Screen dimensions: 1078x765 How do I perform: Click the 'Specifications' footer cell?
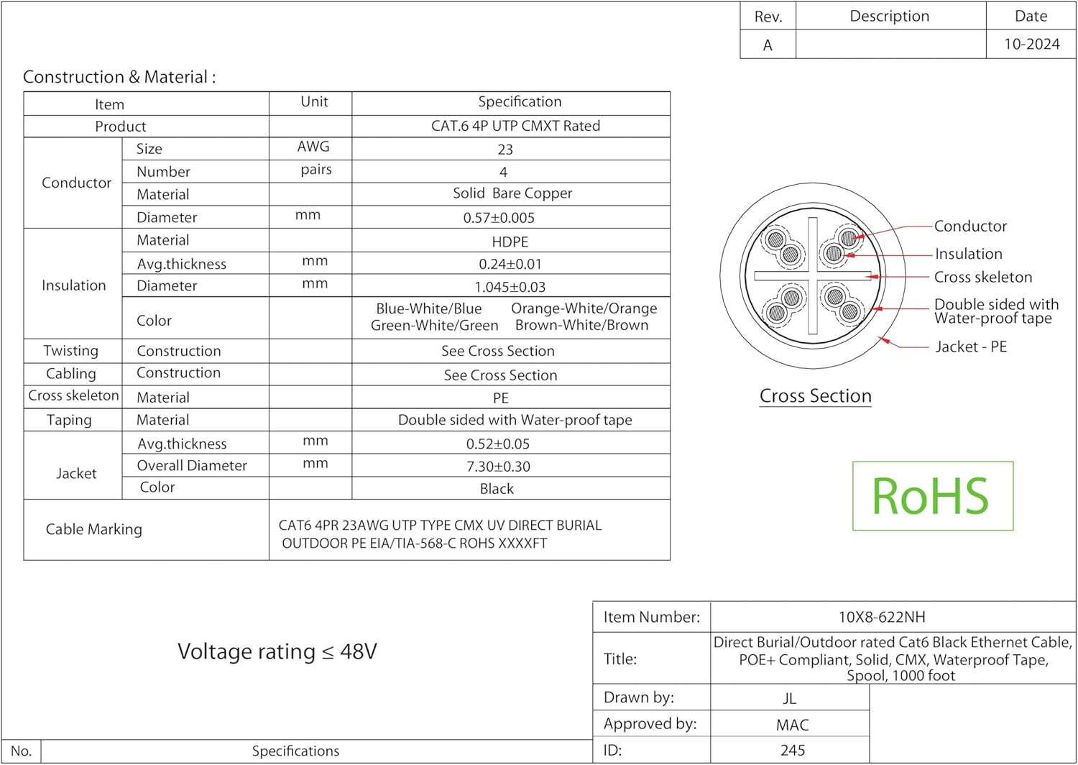(295, 751)
